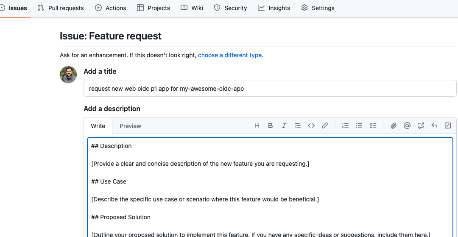Viewport: 458px width, 237px height.
Task: Insert a heading with the H icon
Action: (x=257, y=126)
